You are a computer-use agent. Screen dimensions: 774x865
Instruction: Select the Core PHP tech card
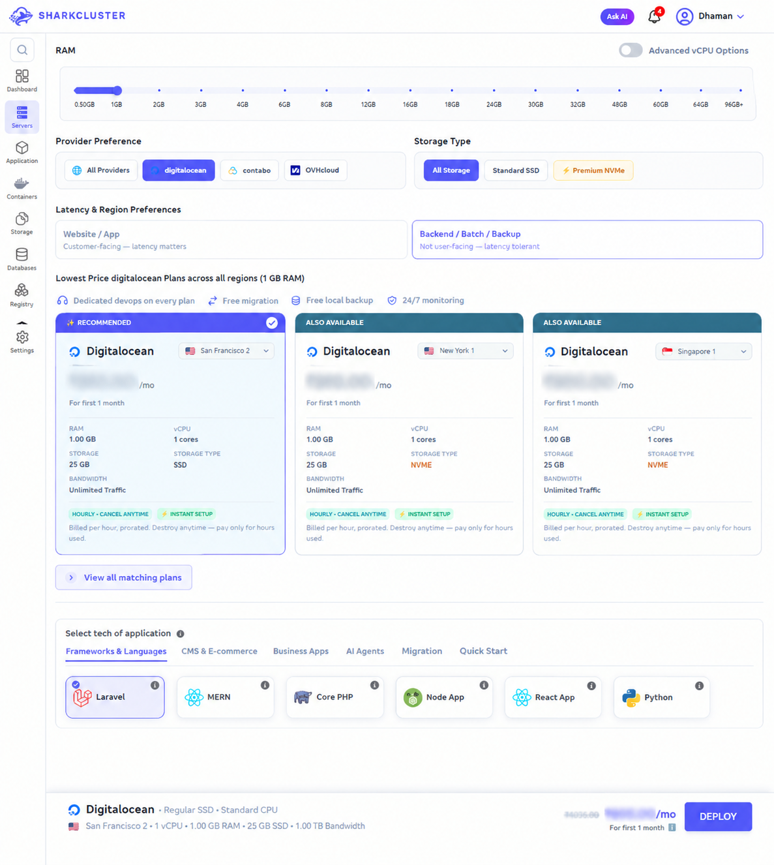[x=335, y=697]
